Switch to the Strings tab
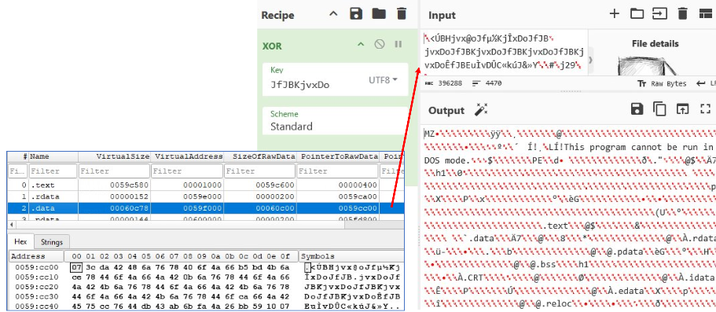716x312 pixels. (51, 242)
